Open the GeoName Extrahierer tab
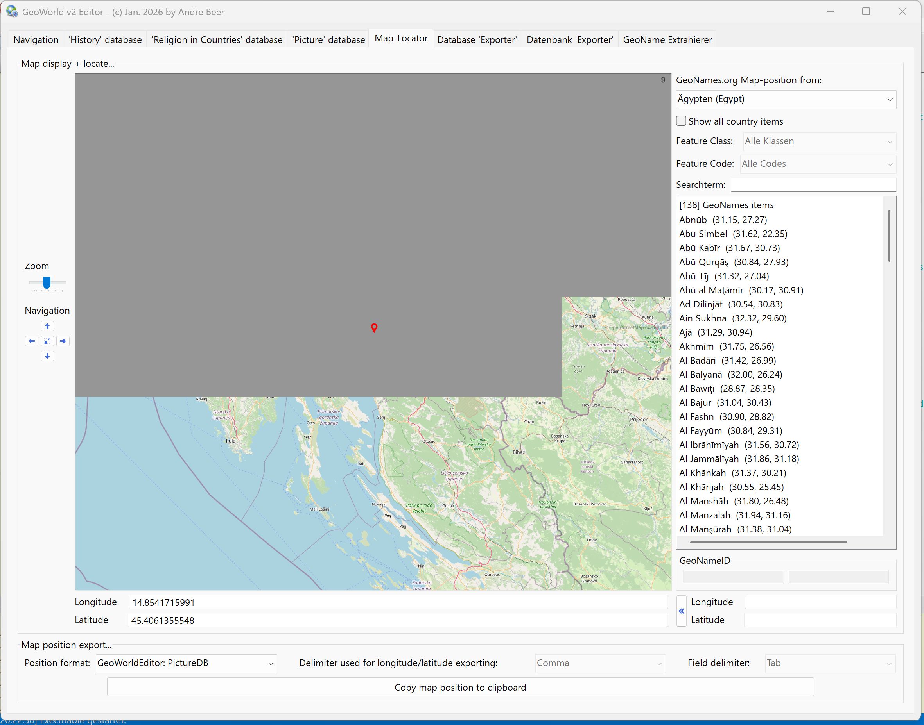Screen dimensions: 924x725 [x=667, y=40]
